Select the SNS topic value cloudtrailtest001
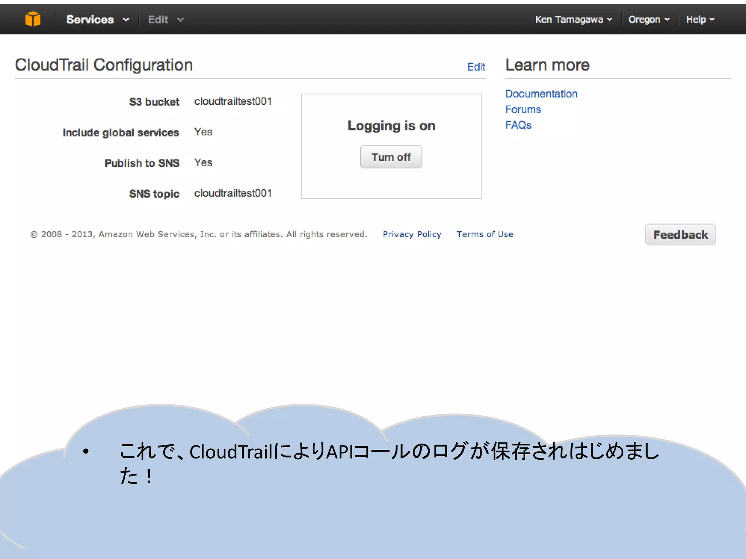 click(x=233, y=193)
